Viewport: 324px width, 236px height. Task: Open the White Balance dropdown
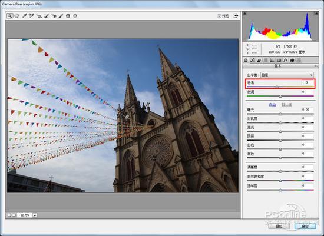pos(287,75)
